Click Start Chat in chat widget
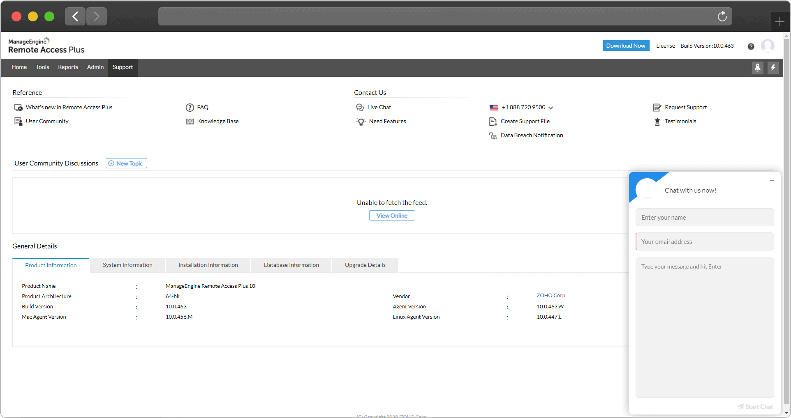Viewport: 791px width, 418px height. coord(755,407)
